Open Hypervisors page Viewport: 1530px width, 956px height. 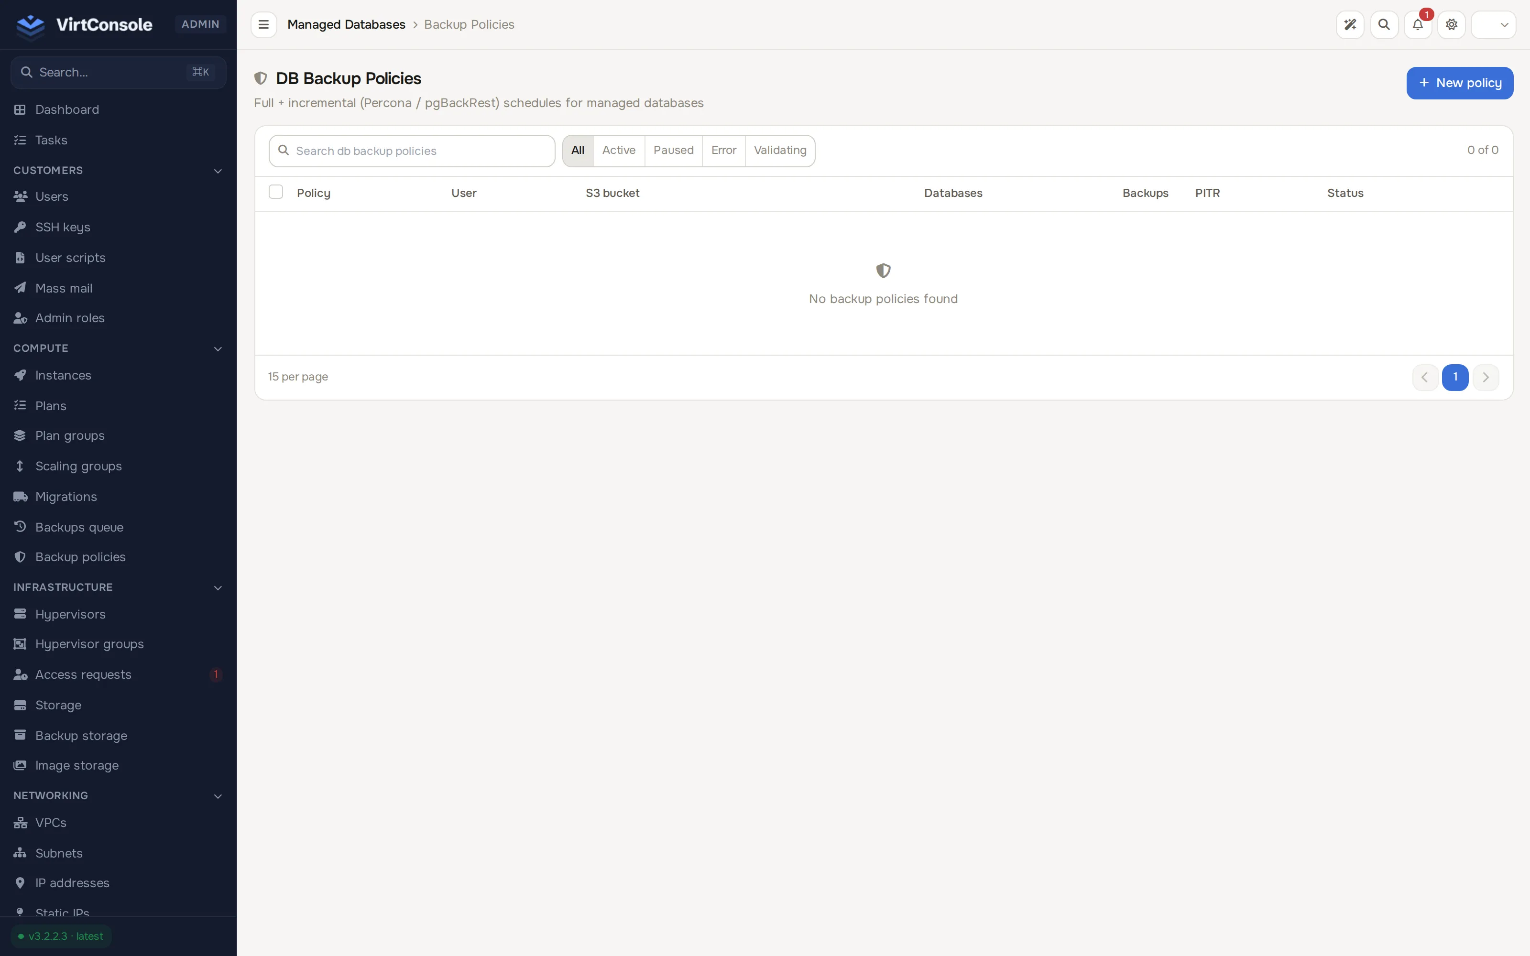pyautogui.click(x=118, y=614)
